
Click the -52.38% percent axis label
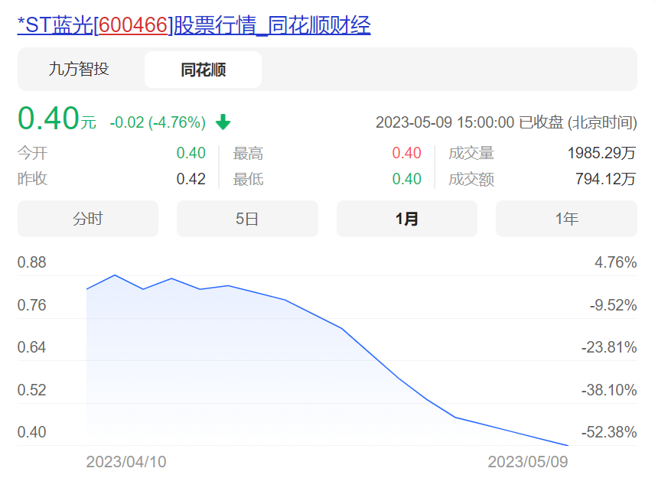coord(609,432)
